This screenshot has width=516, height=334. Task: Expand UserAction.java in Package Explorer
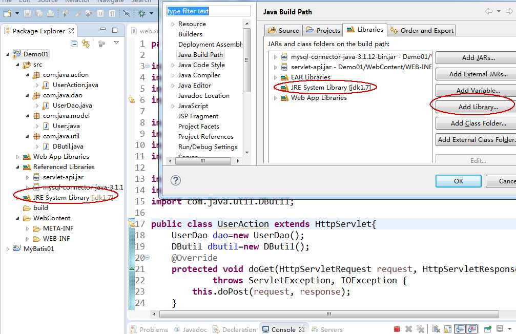(x=37, y=85)
